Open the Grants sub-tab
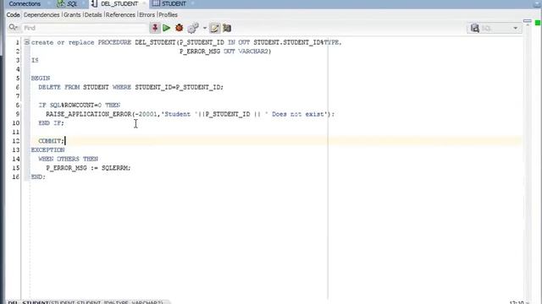Screen dimensions: 542x304 72,15
